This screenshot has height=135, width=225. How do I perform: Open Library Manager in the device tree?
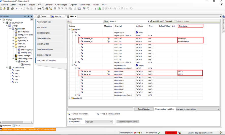click(24, 56)
